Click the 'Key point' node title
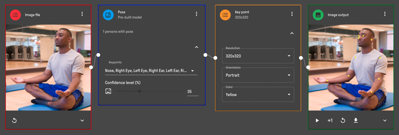 pyautogui.click(x=242, y=12)
